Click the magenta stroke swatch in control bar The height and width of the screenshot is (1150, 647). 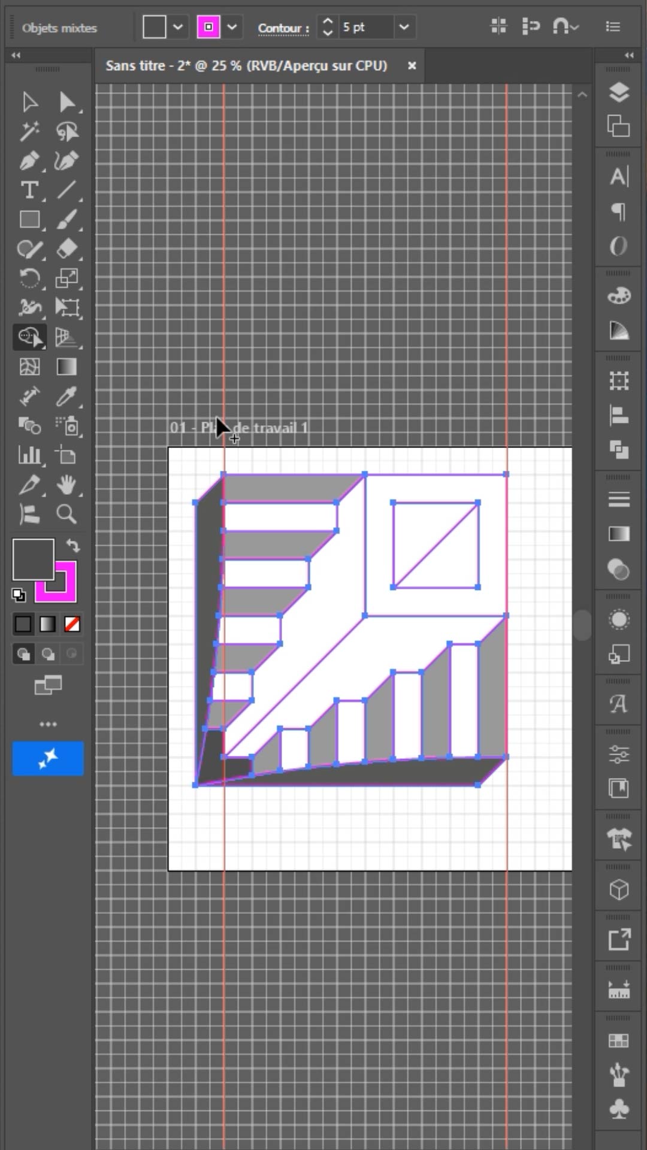(208, 27)
